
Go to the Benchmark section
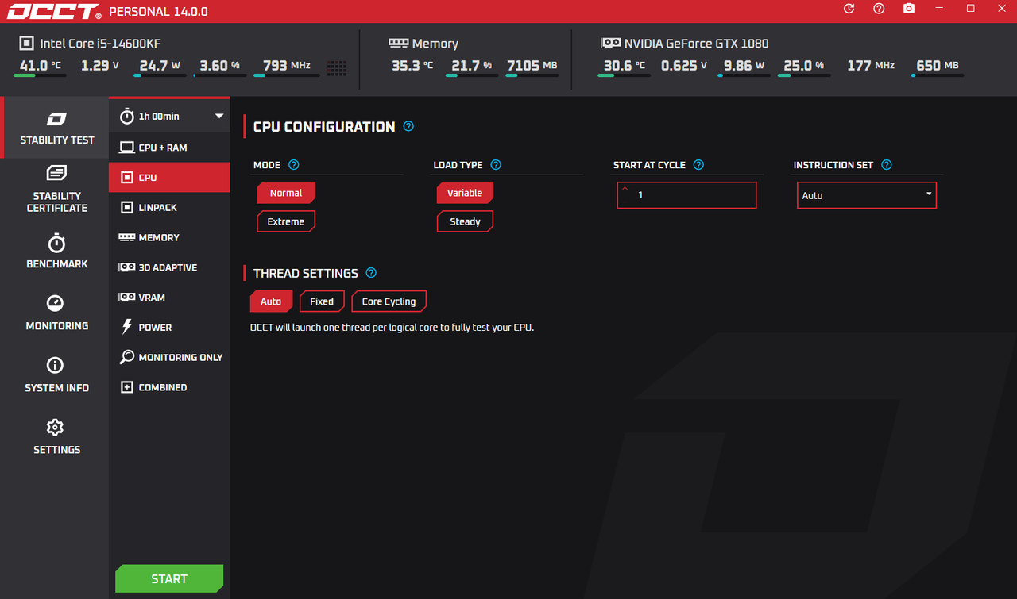click(x=56, y=251)
